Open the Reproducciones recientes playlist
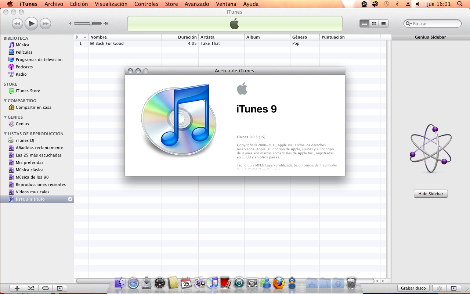Screen dimensions: 470x294 point(37,184)
